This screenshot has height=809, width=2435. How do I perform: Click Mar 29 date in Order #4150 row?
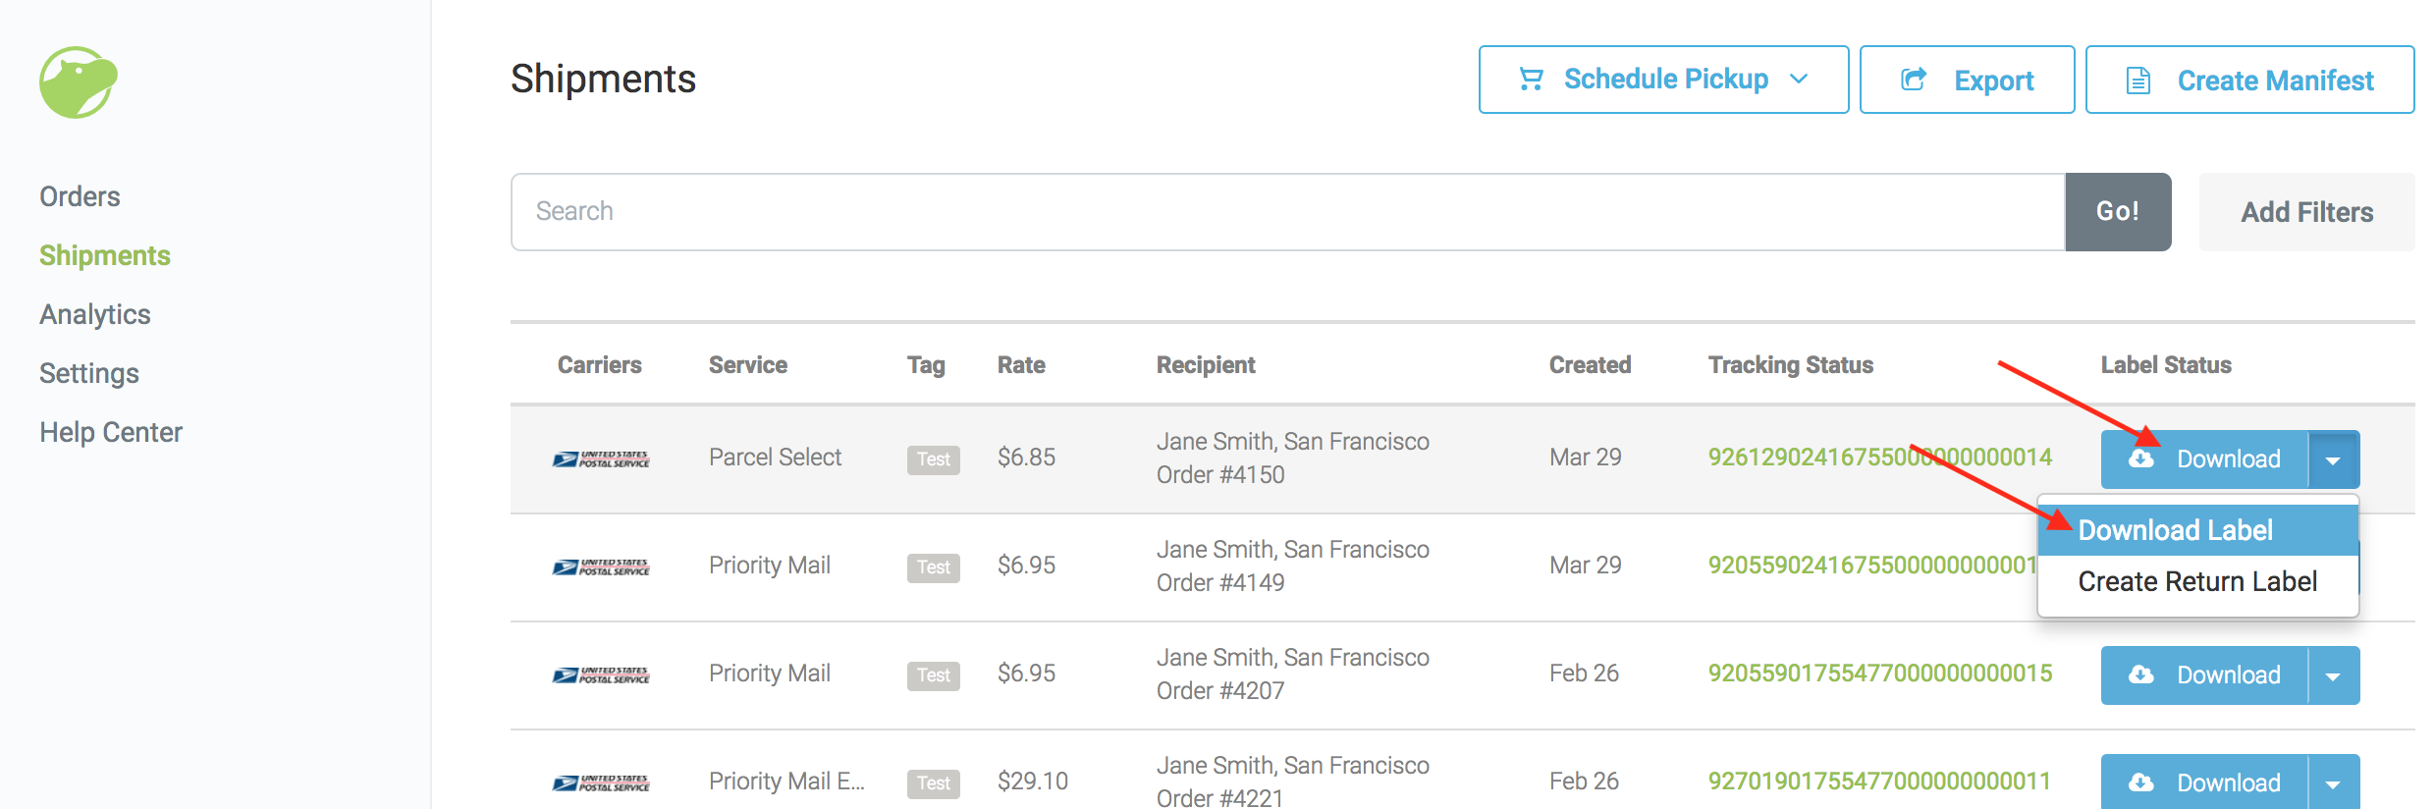(1586, 458)
